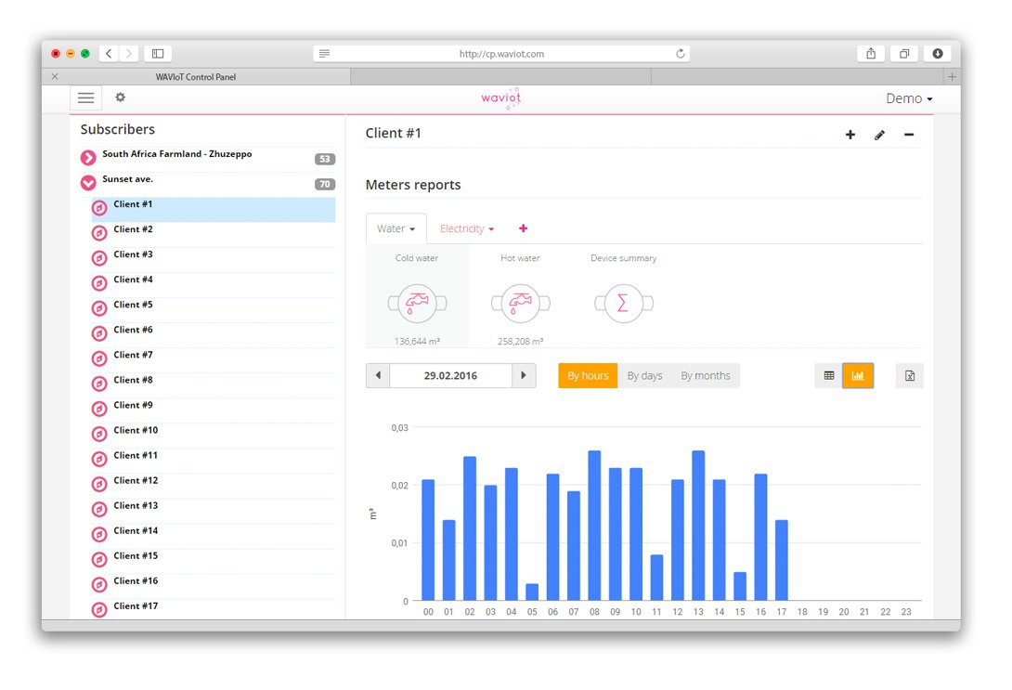Collapse the Sunset ave. subscriber group
This screenshot has width=1012, height=690.
[x=88, y=183]
